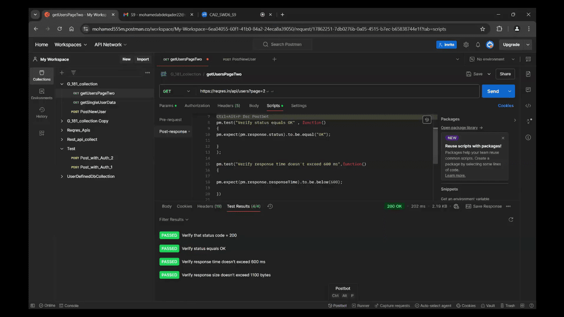Switch to the Authorization tab
This screenshot has height=317, width=564.
pyautogui.click(x=197, y=106)
